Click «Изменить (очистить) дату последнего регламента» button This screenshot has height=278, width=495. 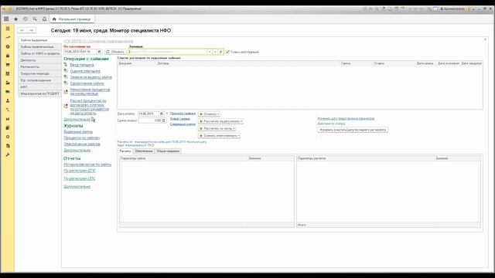(x=353, y=130)
